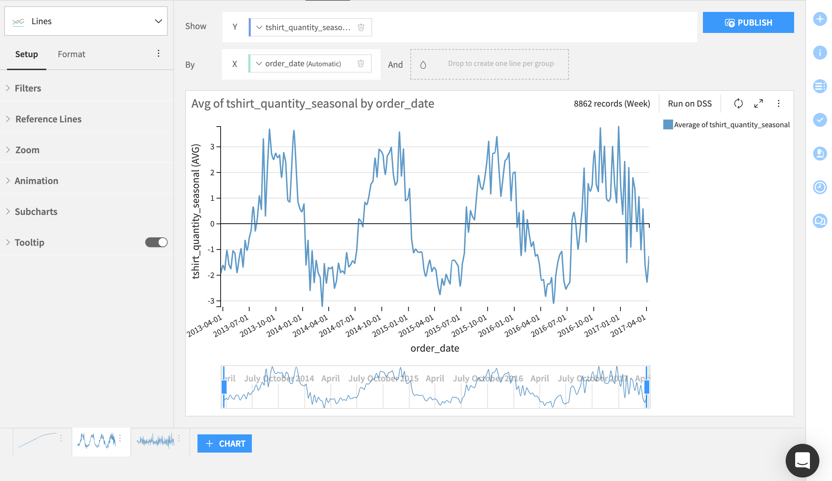Open the chart's kebab options menu

[x=779, y=103]
